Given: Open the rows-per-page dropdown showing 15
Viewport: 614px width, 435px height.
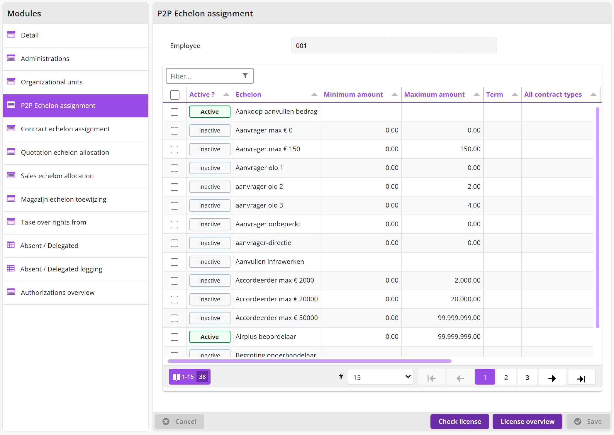Looking at the screenshot, I should pyautogui.click(x=381, y=377).
